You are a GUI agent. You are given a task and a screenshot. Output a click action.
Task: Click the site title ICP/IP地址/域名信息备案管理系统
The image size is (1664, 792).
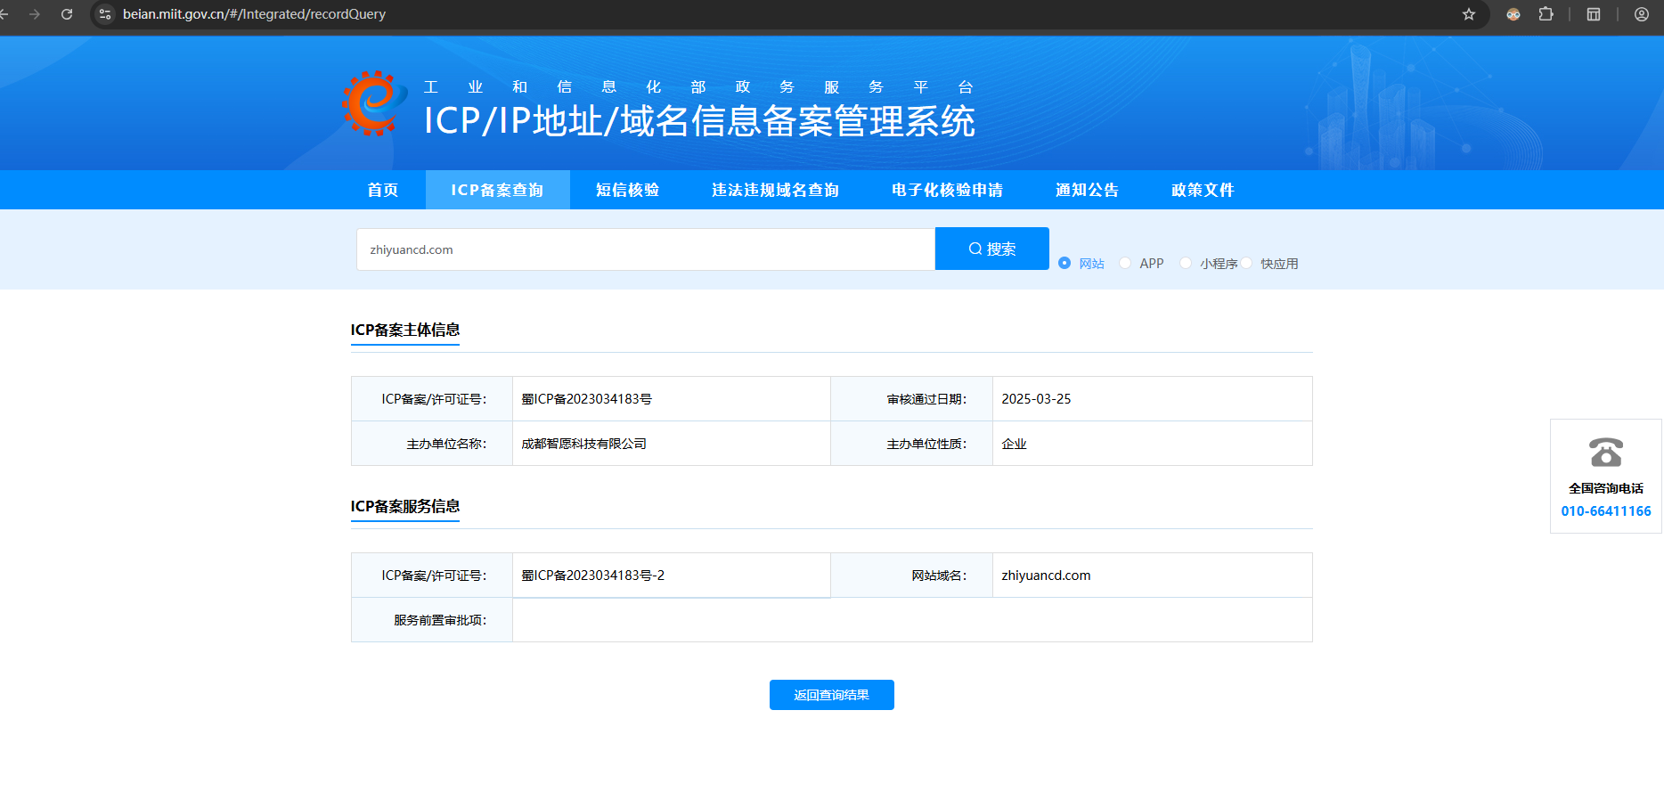tap(699, 121)
